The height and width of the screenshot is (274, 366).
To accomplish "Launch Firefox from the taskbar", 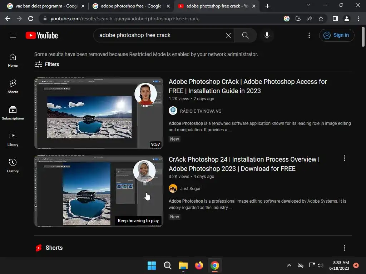I will (199, 265).
